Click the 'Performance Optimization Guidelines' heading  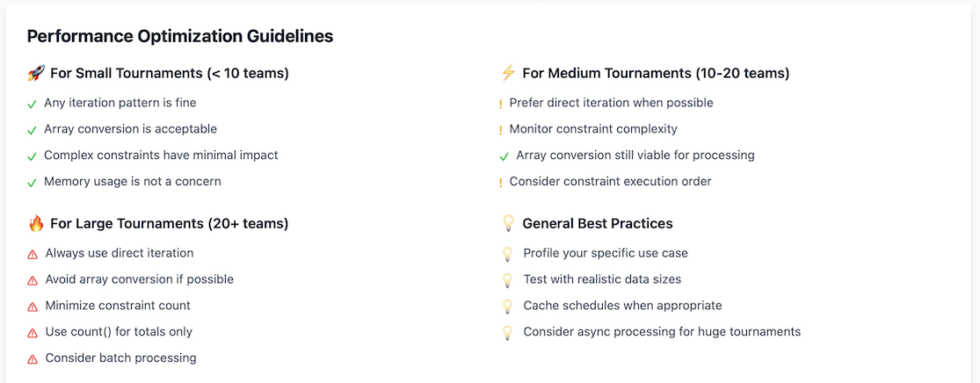[180, 36]
